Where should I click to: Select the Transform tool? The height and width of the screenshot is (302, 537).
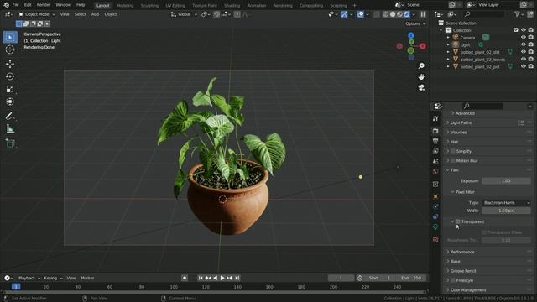(x=10, y=102)
